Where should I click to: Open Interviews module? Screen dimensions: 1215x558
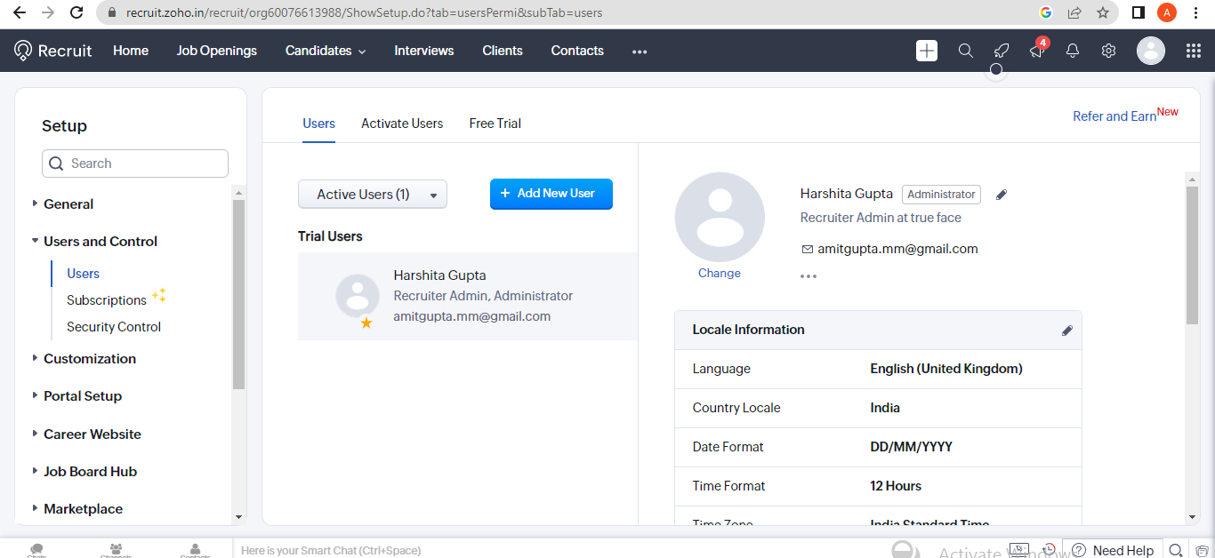pyautogui.click(x=424, y=51)
